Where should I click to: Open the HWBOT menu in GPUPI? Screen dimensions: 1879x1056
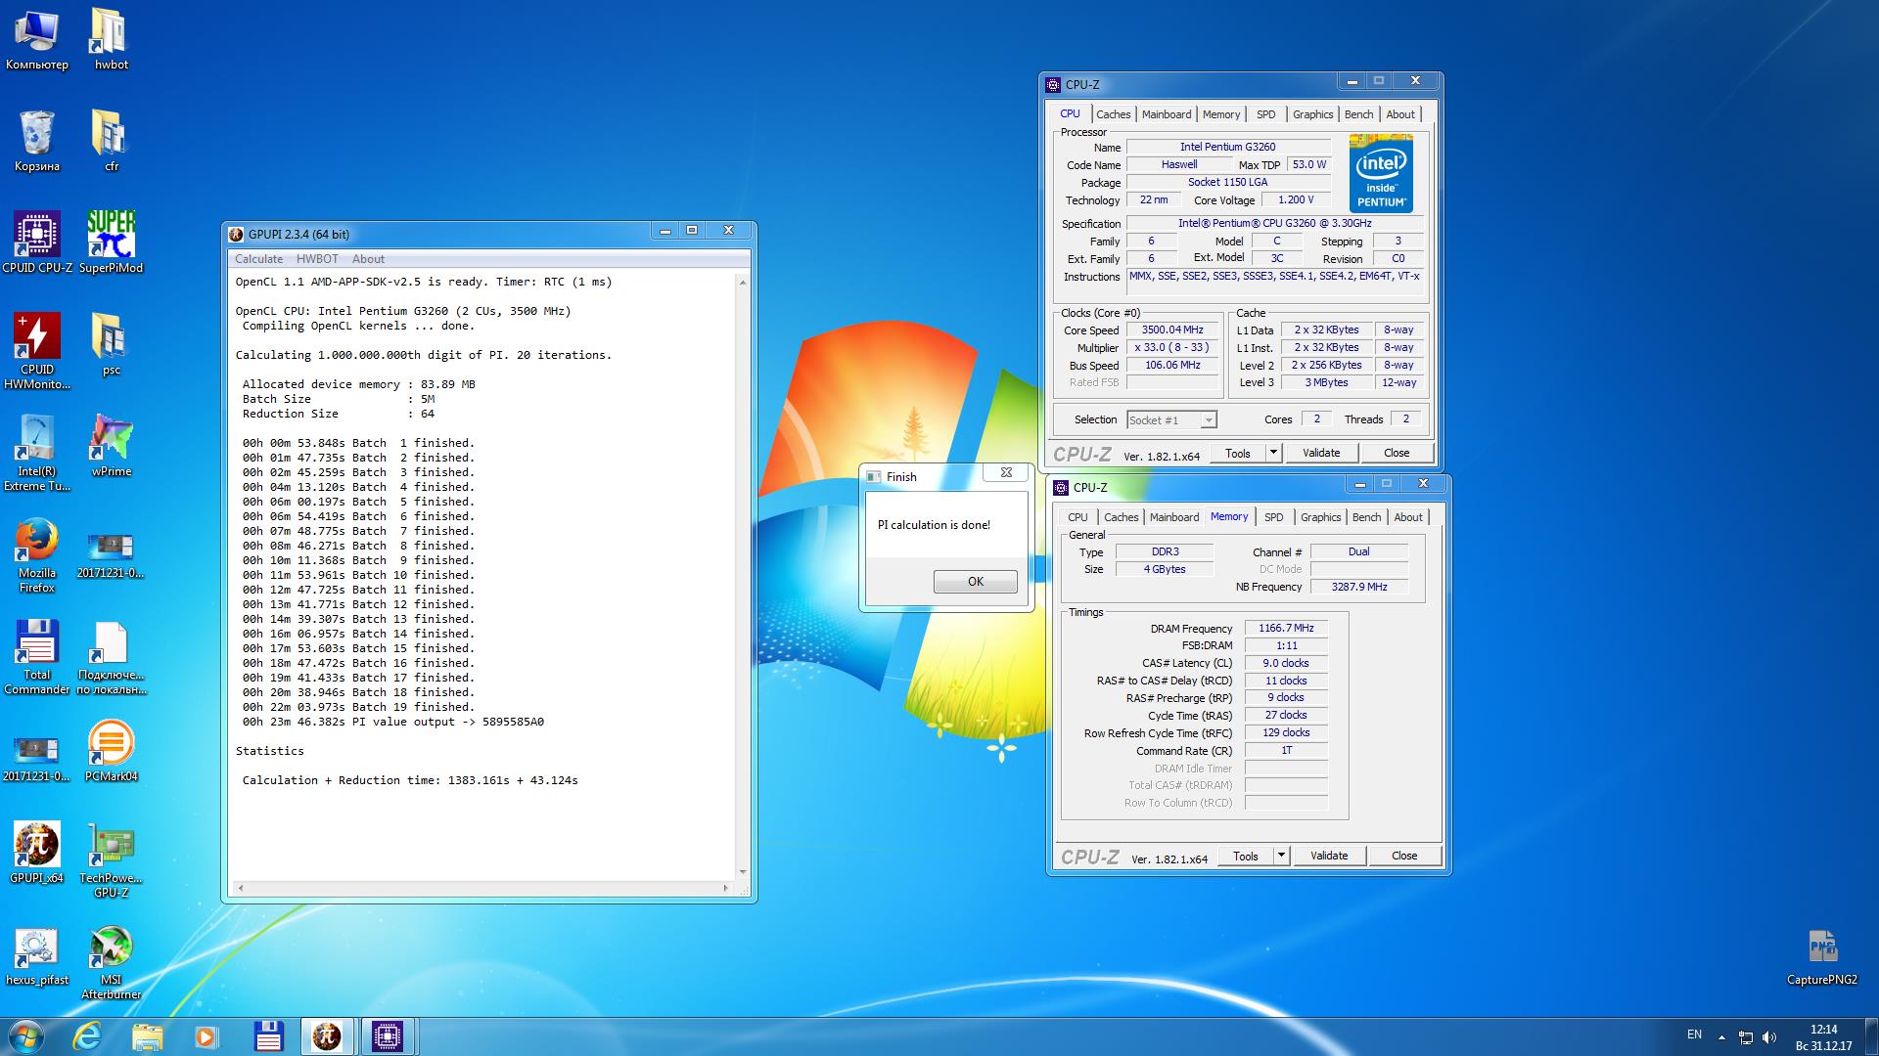[317, 259]
